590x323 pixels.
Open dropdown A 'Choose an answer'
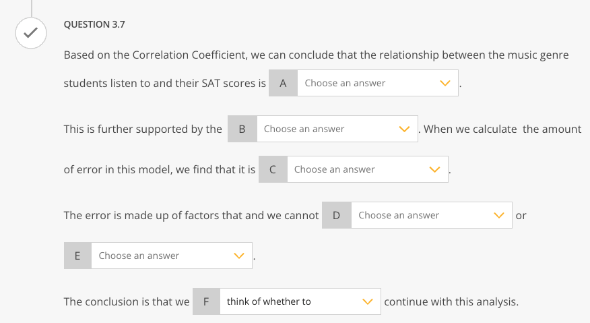click(x=377, y=83)
